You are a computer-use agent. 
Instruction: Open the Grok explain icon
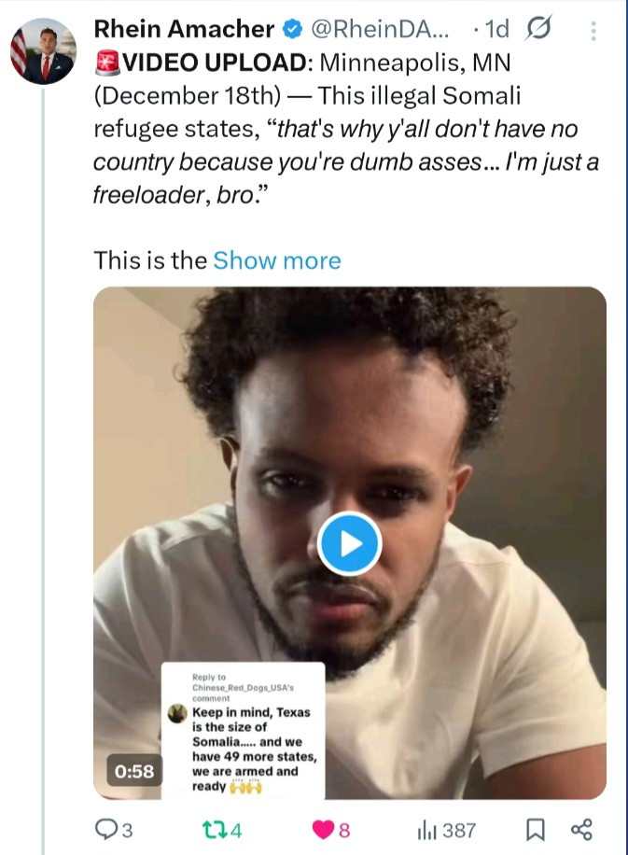539,30
